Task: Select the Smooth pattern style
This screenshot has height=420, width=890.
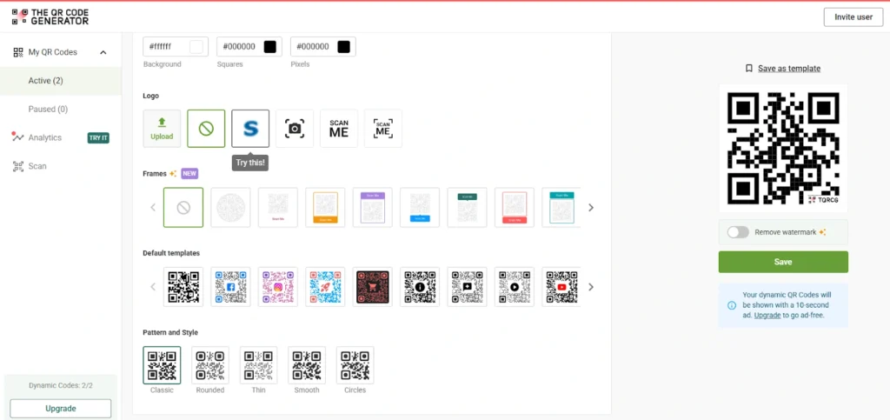Action: click(x=307, y=365)
